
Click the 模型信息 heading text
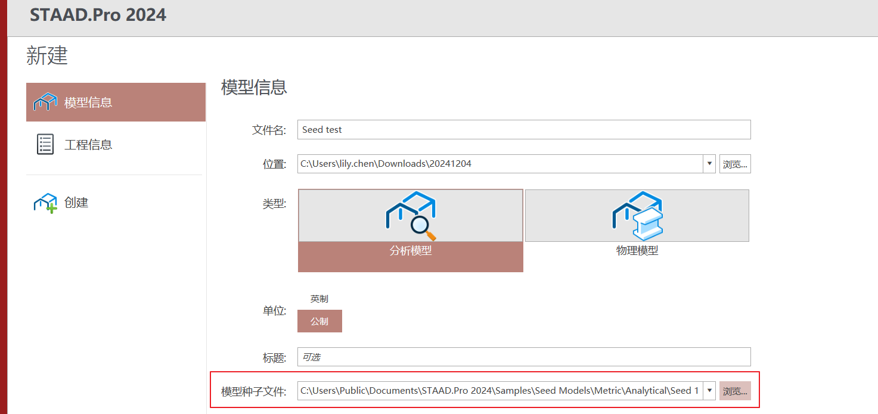pos(254,87)
